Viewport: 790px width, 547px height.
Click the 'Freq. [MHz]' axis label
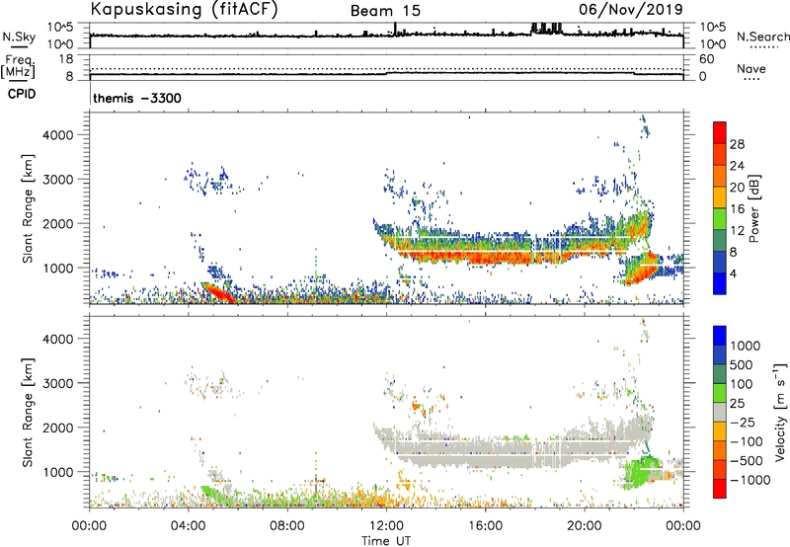(18, 67)
